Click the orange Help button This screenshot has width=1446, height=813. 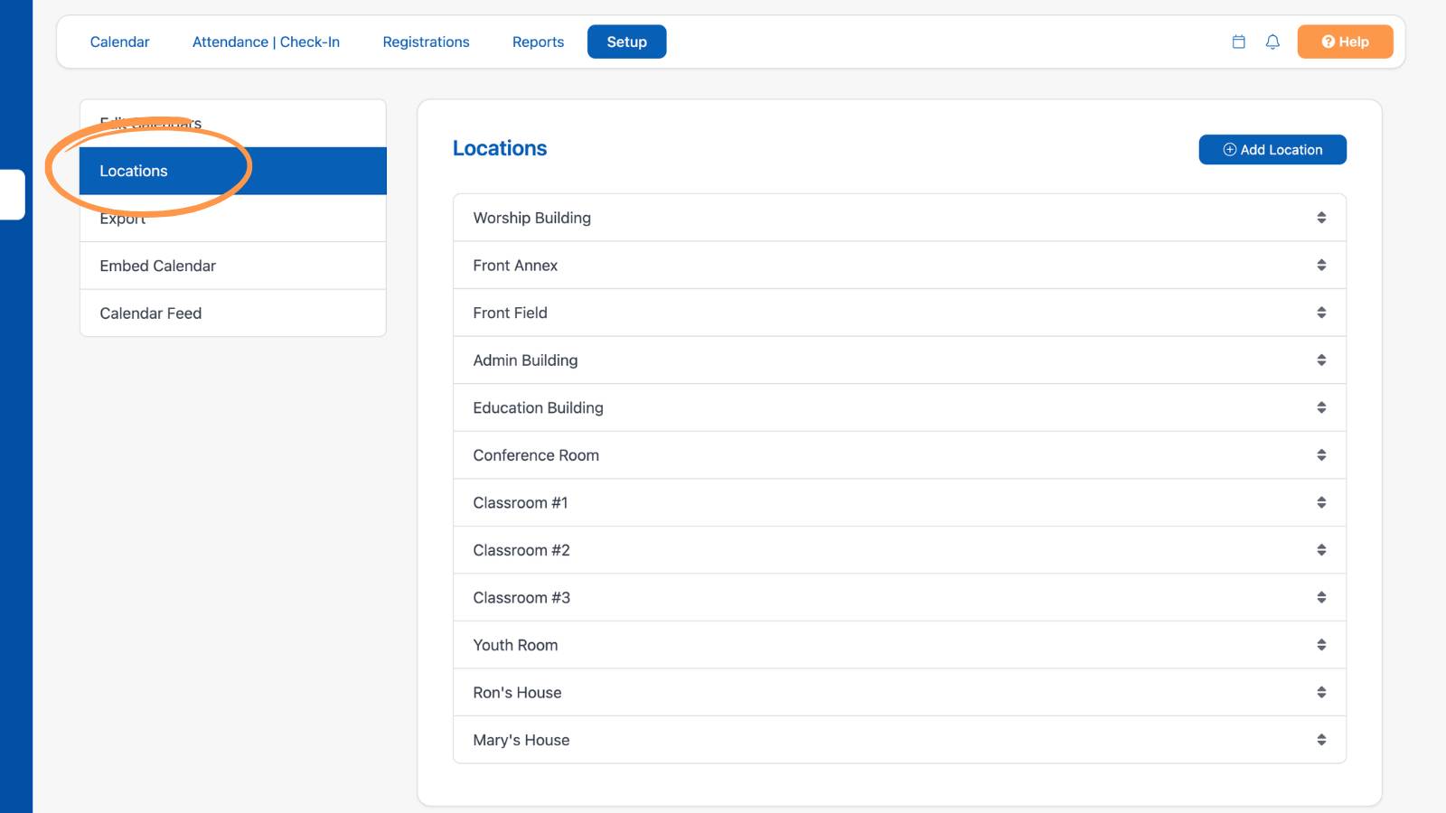1345,42
